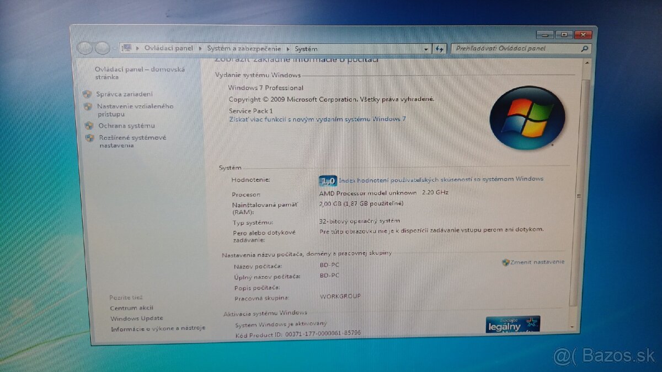Screen dimensions: 662x372
Task: Click Získať viac funkcií s novým vydaním link
Action: click(317, 118)
